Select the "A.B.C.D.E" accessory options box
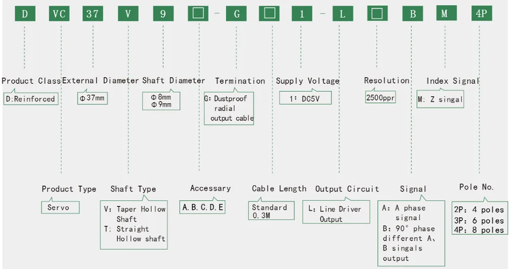This screenshot has height=269, width=509. click(203, 207)
